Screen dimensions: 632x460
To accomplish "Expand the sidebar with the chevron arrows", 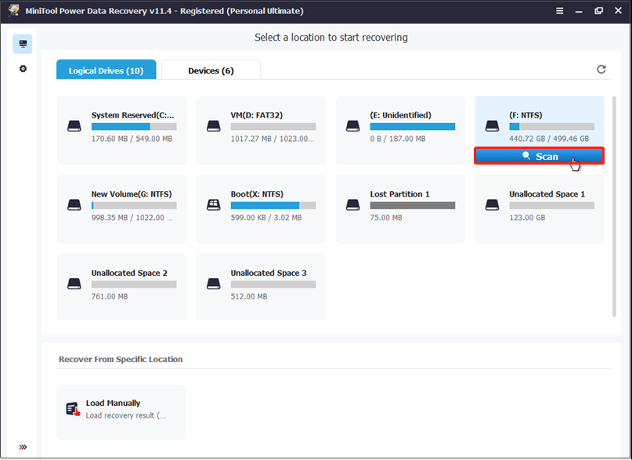I will [22, 447].
